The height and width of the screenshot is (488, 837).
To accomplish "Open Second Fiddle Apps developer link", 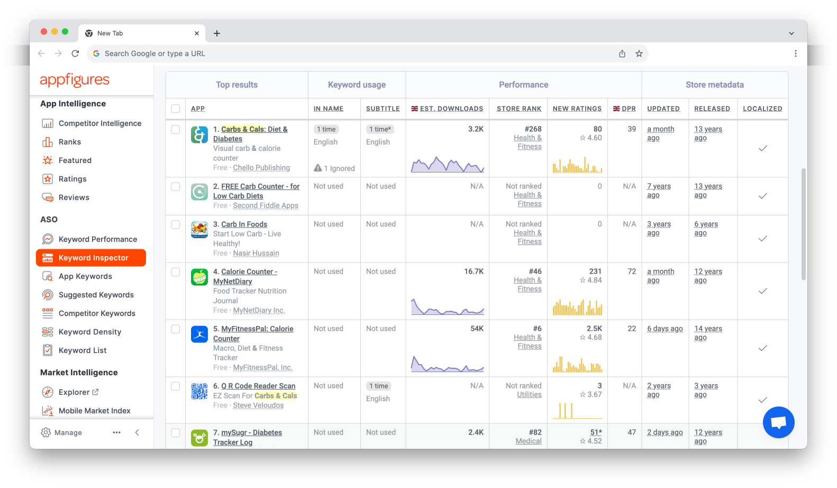I will pos(266,205).
